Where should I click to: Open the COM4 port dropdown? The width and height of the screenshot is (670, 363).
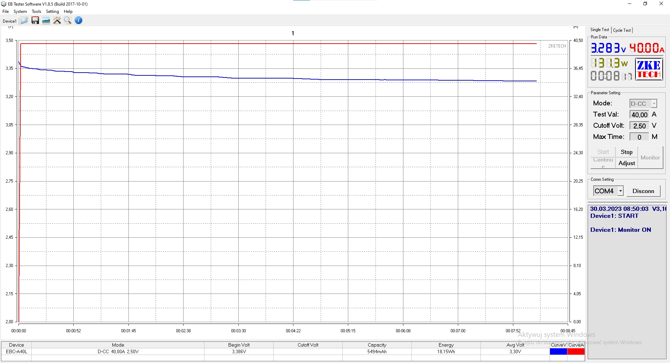point(620,191)
